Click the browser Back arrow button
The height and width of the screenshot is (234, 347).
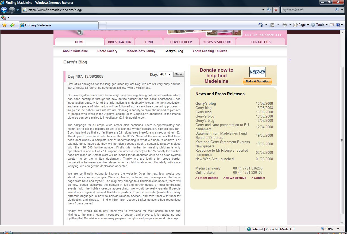pos(4,10)
